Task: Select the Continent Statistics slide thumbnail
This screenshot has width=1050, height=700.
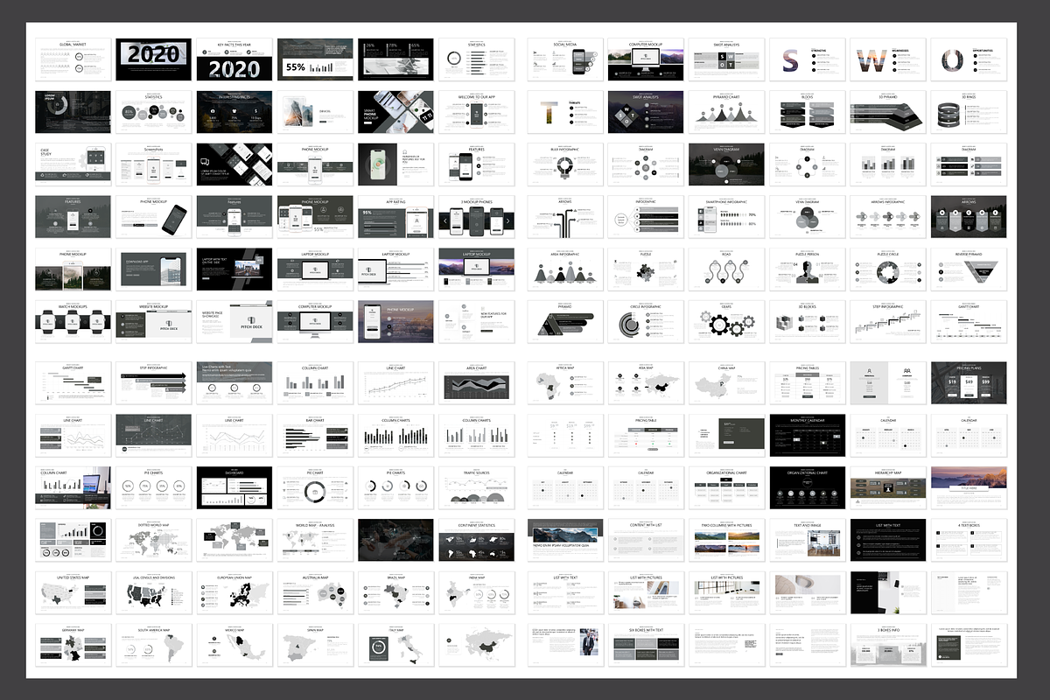Action: pos(476,540)
